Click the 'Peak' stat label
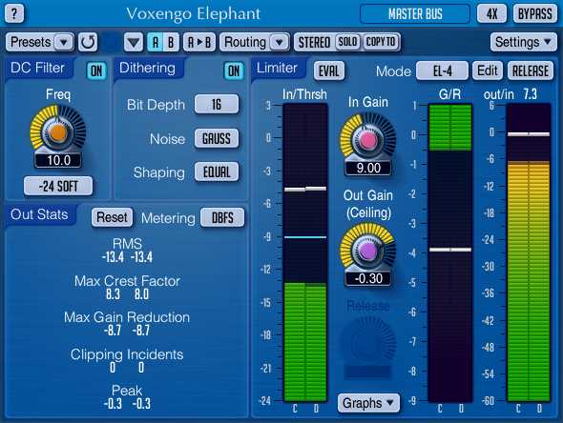 point(127,391)
